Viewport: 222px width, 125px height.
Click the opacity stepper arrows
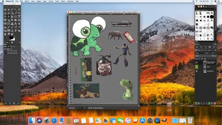[216, 56]
